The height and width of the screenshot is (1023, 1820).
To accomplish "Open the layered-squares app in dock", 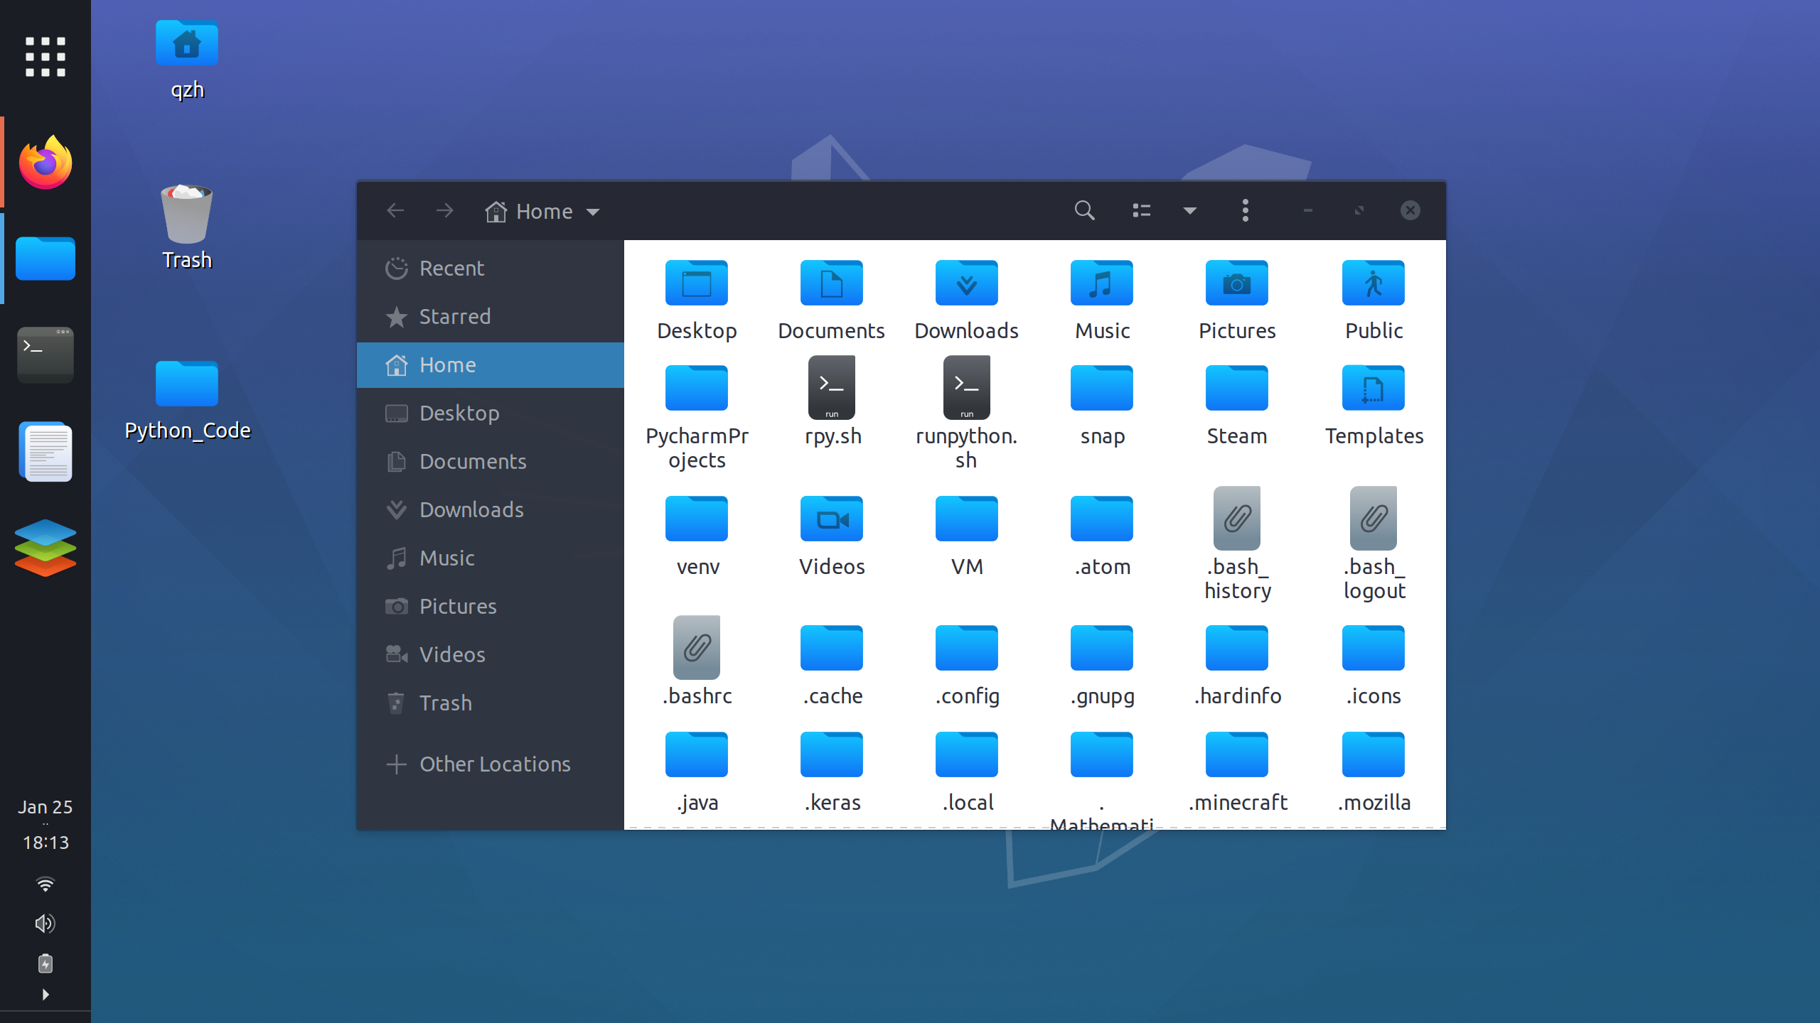I will click(45, 548).
